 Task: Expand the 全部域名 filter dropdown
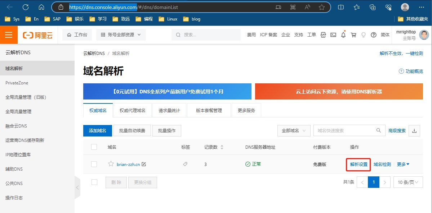[294, 131]
